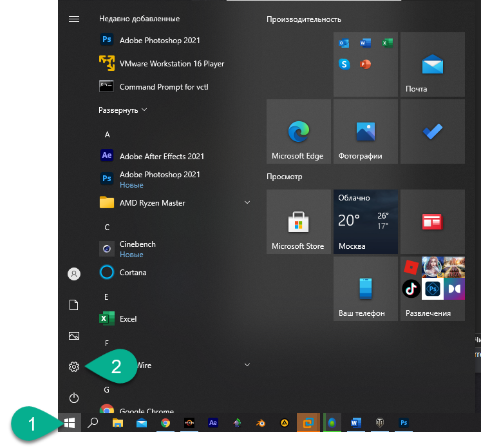Image resolution: width=481 pixels, height=448 pixels.
Task: Click World of Tanks taskbar icon
Action: 380,423
